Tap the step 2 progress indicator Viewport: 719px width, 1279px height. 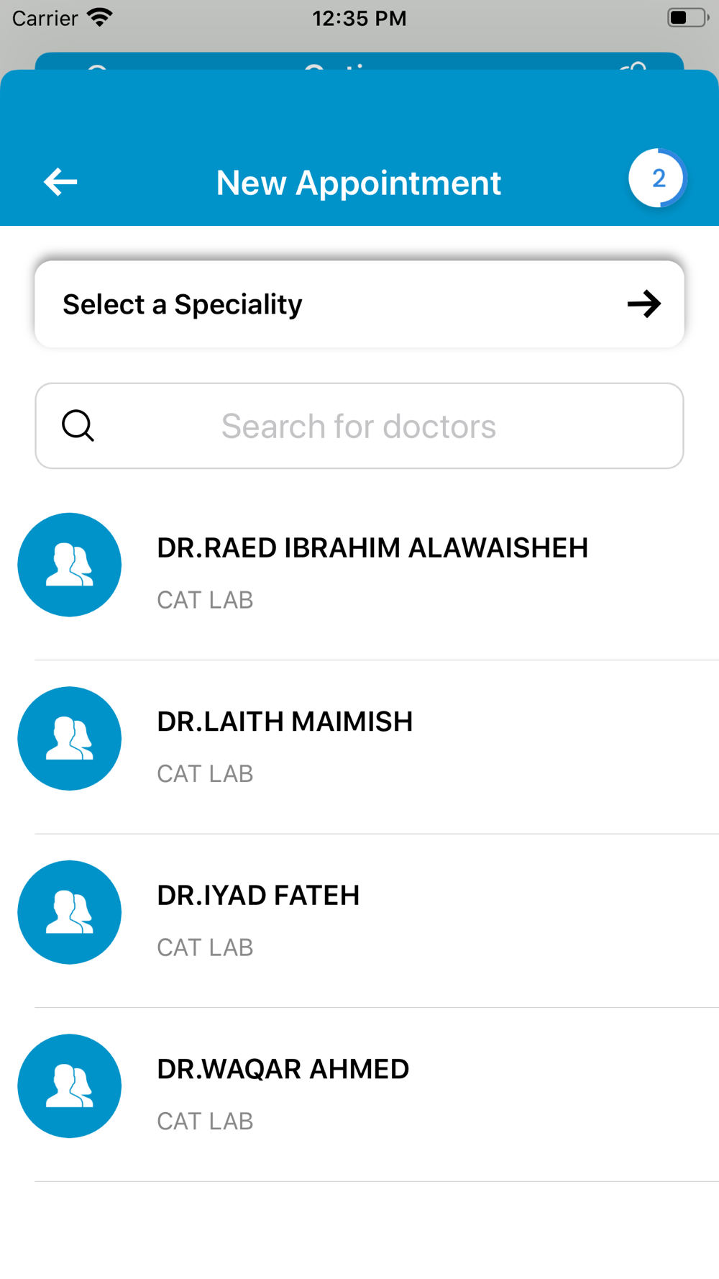click(658, 178)
